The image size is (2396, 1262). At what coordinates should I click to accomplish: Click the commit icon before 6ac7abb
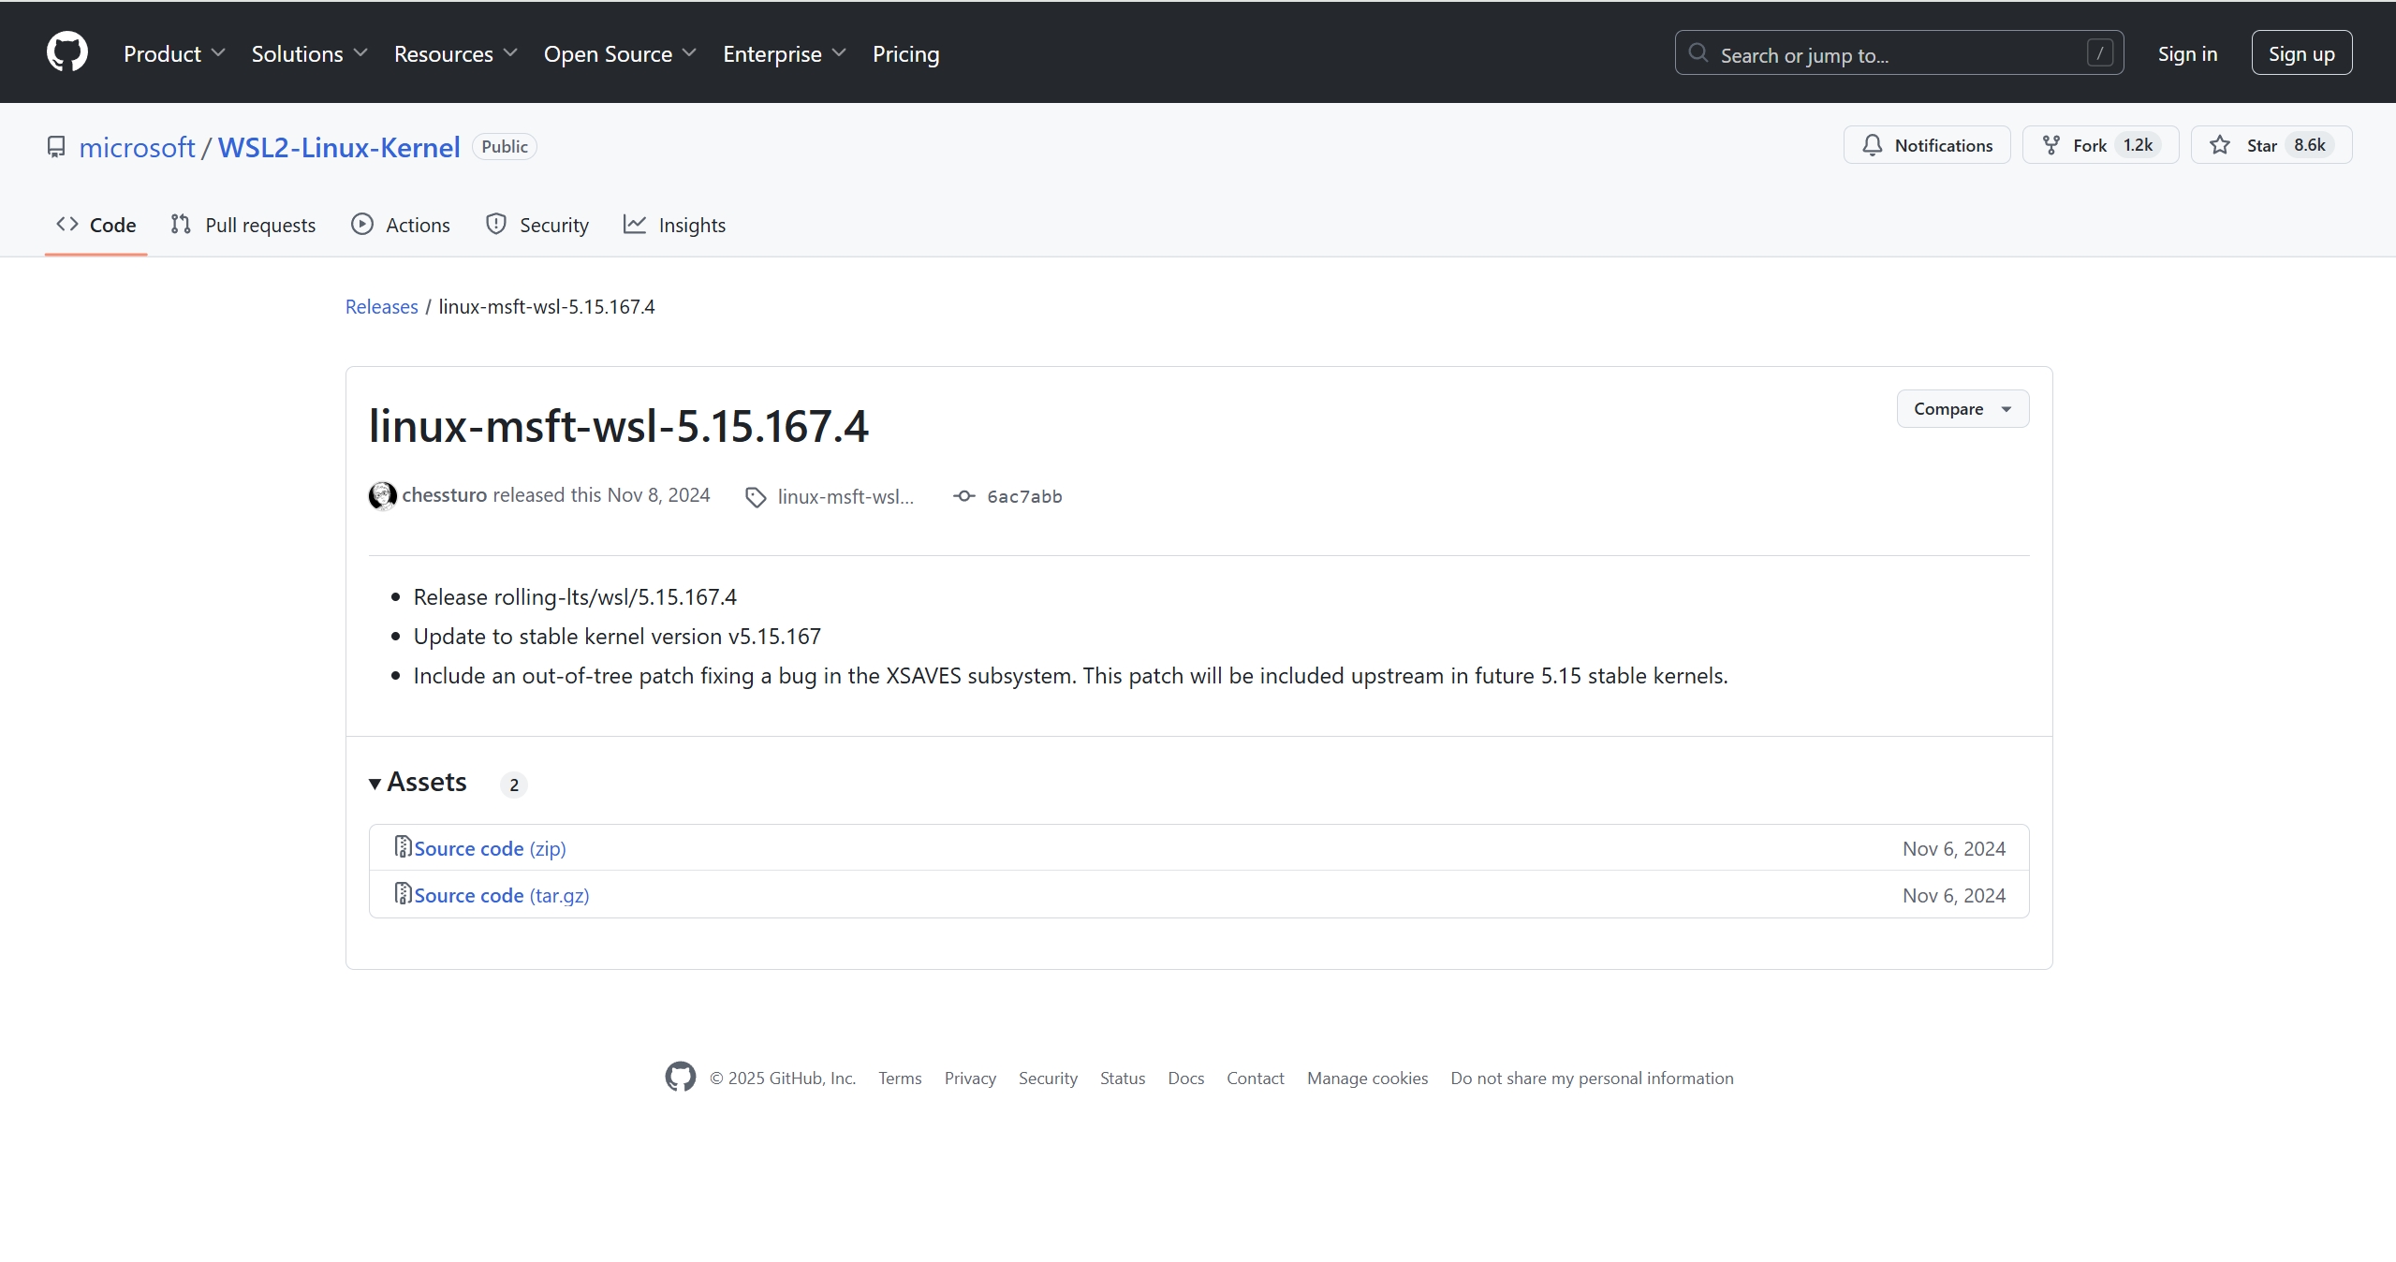point(964,496)
